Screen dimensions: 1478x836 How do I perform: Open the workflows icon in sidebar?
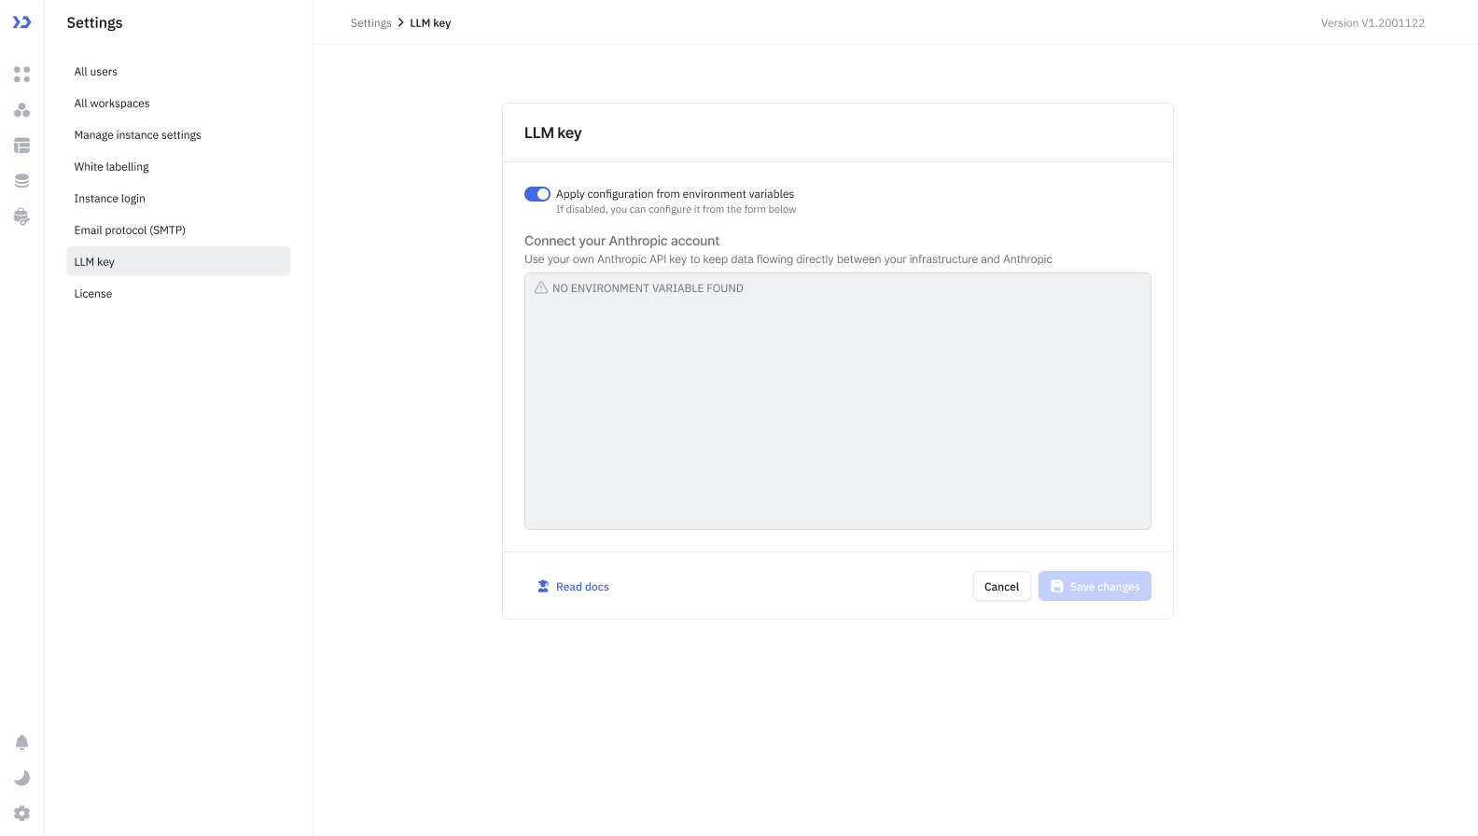(21, 110)
